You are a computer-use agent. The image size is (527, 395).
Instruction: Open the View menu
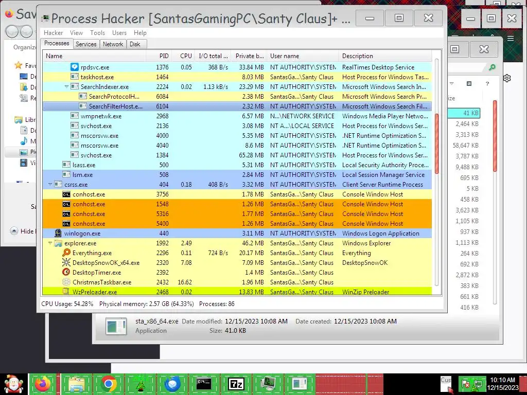(76, 33)
